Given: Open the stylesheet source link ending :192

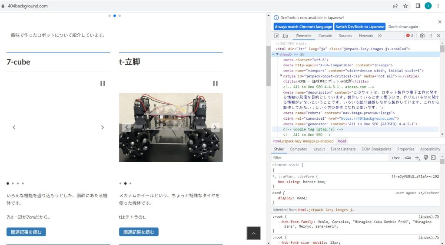Looking at the screenshot, I should pos(415,176).
